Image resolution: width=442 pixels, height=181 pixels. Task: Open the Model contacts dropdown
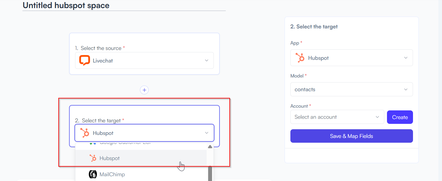(x=352, y=89)
